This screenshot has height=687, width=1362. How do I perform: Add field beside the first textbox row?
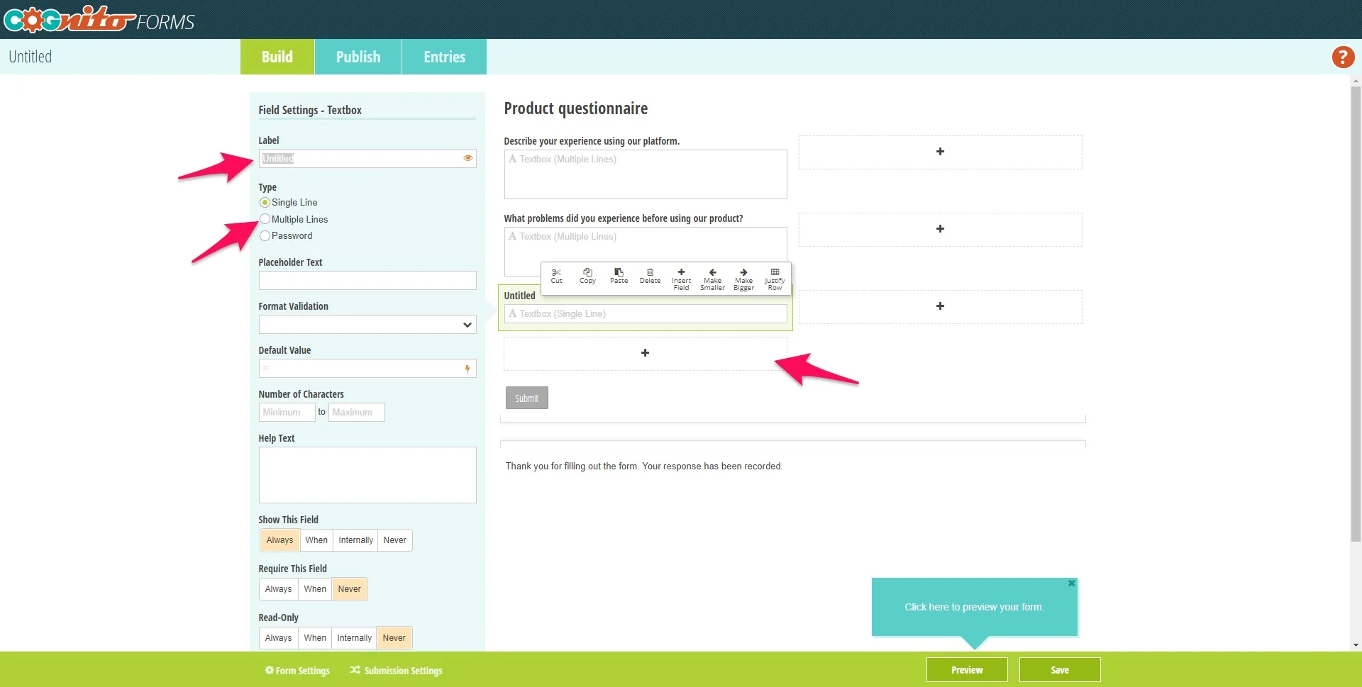click(x=940, y=152)
